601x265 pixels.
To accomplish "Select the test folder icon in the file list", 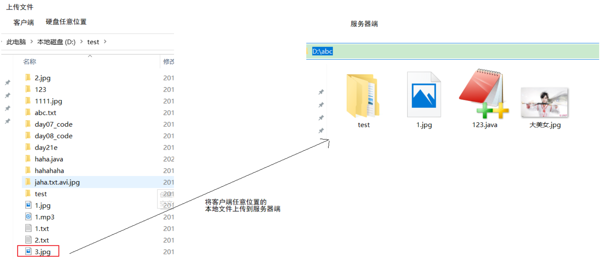I will tap(28, 194).
